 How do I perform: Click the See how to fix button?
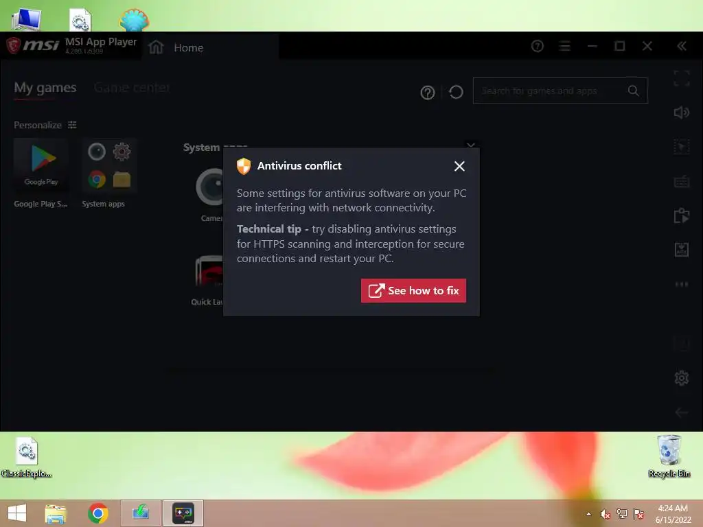tap(413, 290)
